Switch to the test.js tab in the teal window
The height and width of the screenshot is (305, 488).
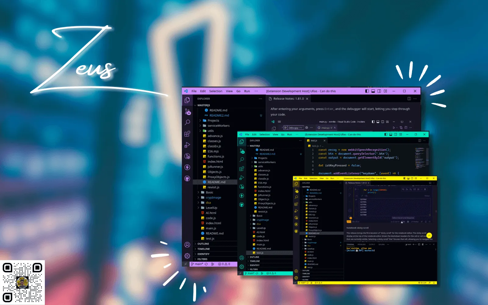(x=314, y=141)
